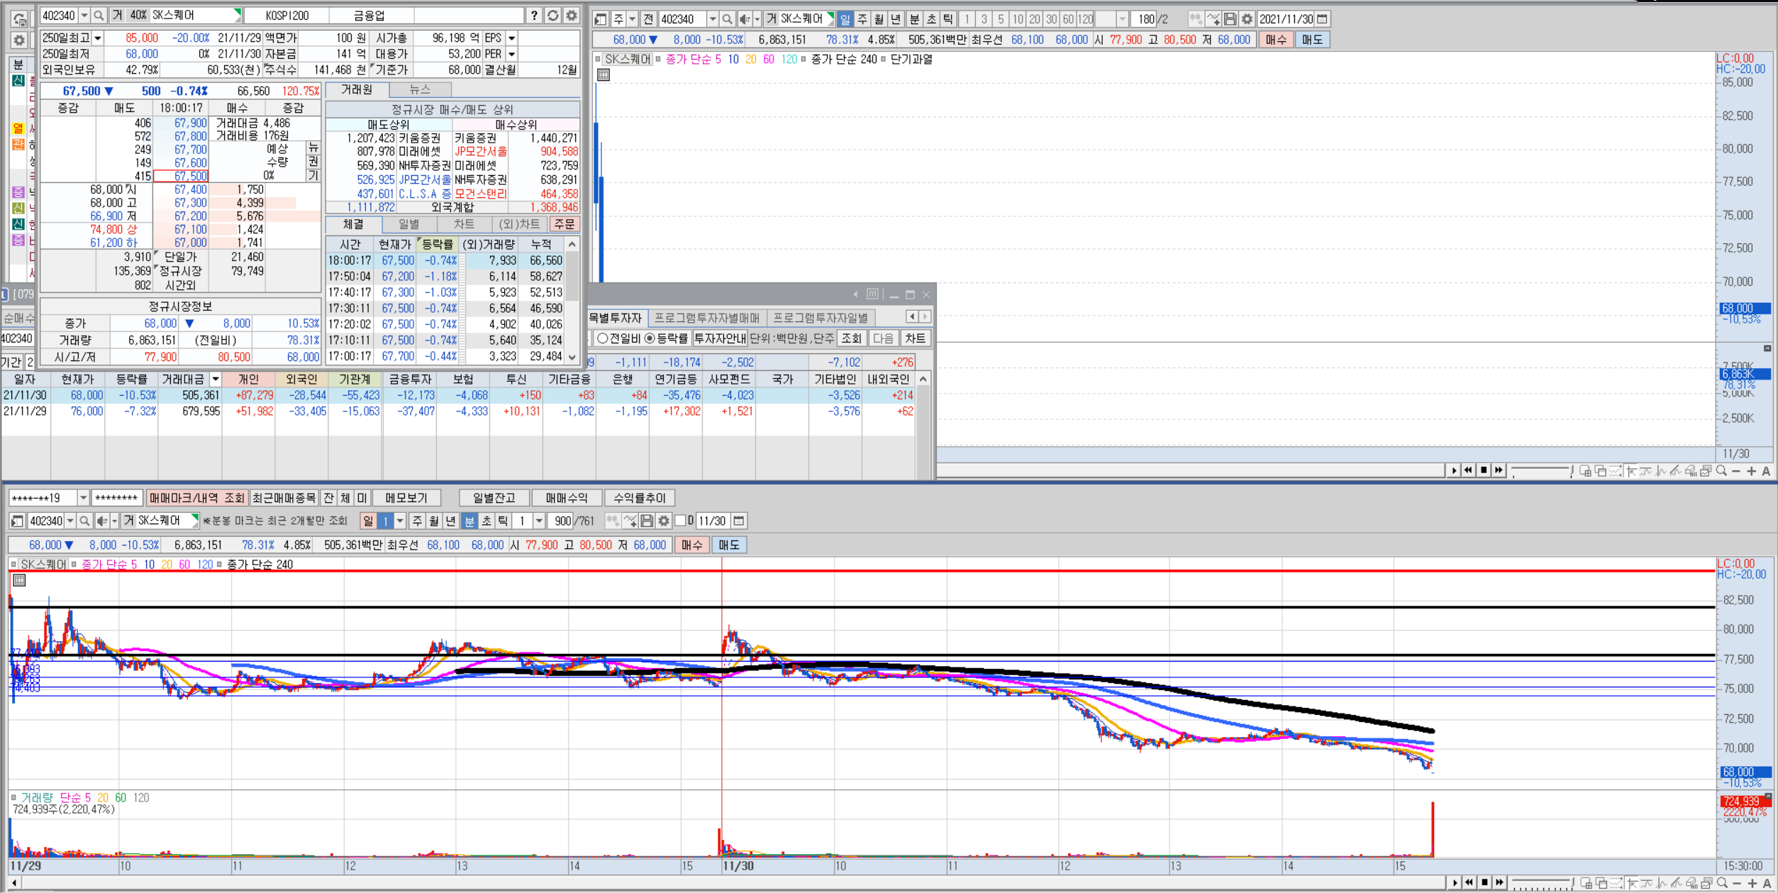Screen dimensions: 1778x893
Task: Save upper chart layout with disk icon
Action: point(1230,19)
